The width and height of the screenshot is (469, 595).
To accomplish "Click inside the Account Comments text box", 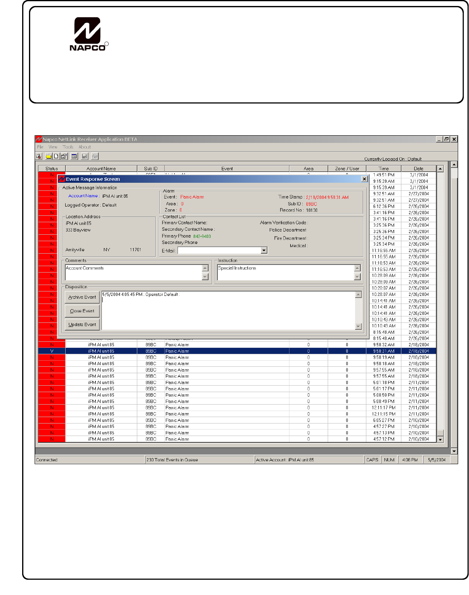I will click(134, 272).
